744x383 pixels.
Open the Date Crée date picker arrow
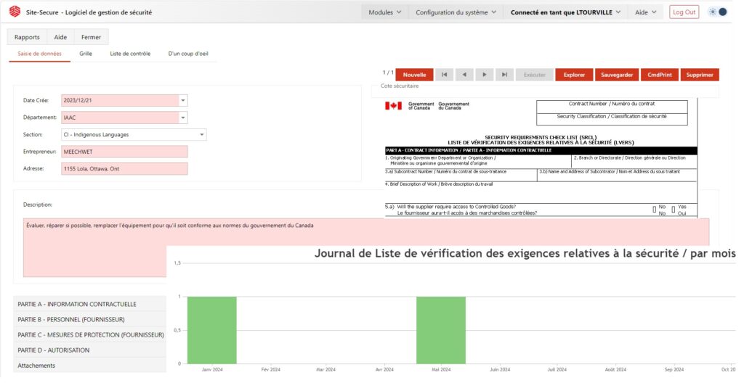183,101
